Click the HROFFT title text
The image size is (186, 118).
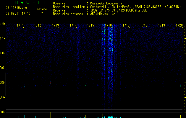30,2
